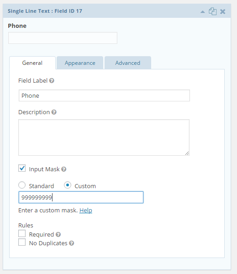Screen dimensions: 237x274
Task: Open the General tab
Action: coord(32,63)
